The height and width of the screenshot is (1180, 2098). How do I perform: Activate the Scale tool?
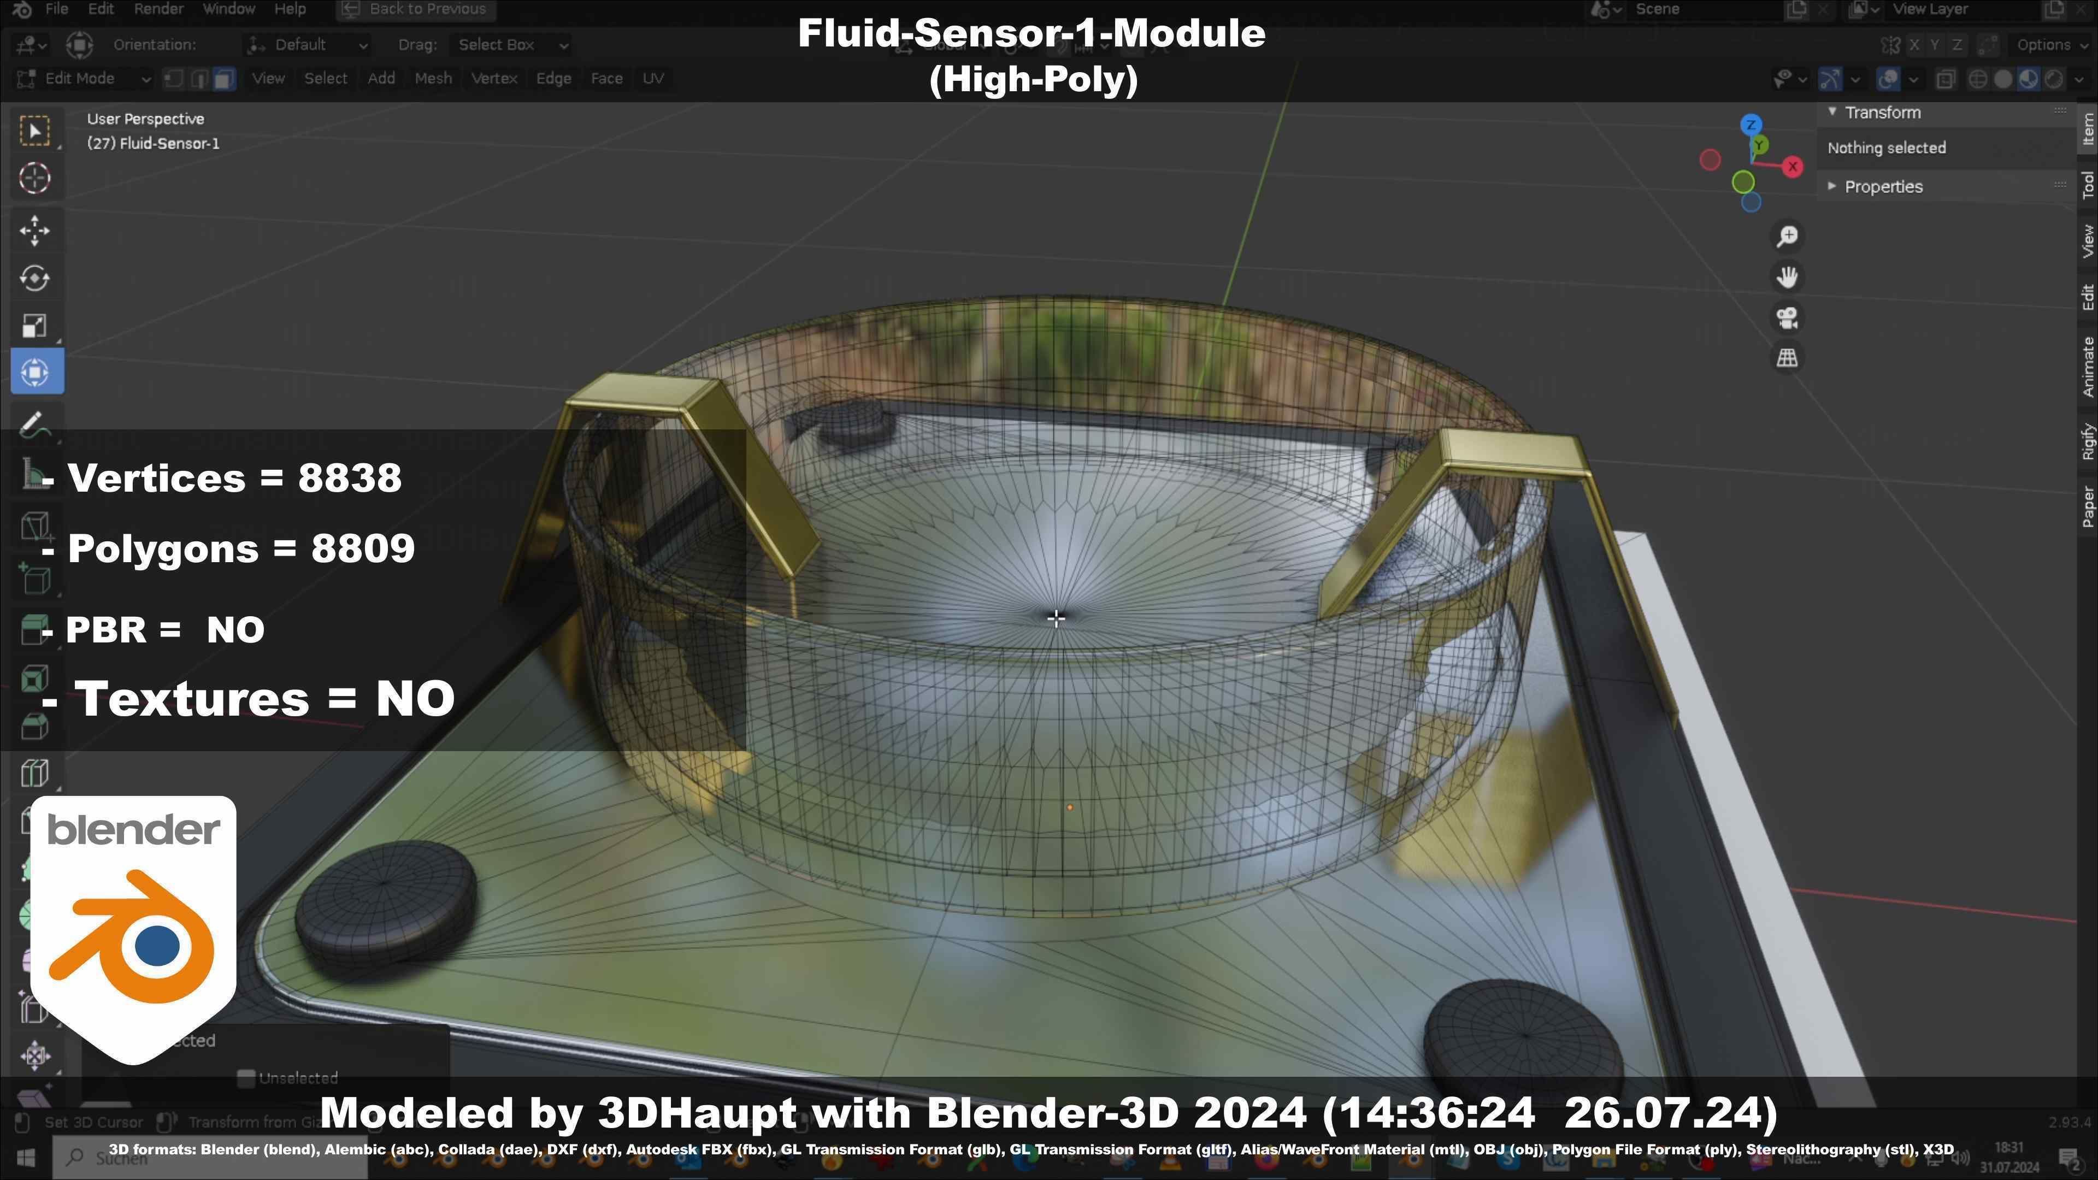[x=35, y=326]
